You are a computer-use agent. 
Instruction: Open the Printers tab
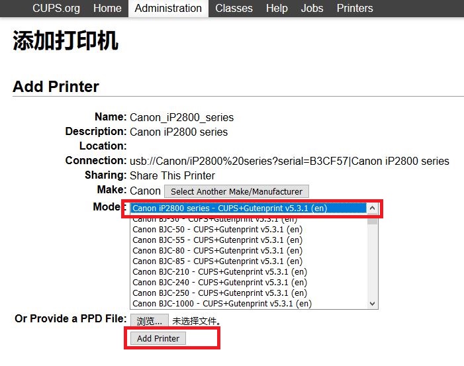[355, 8]
